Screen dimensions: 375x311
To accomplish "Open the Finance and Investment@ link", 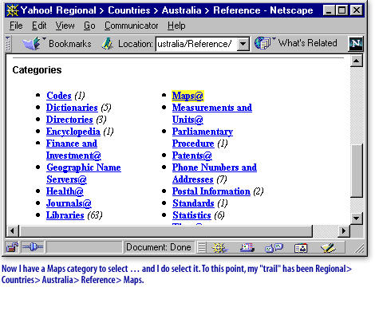I will (73, 149).
